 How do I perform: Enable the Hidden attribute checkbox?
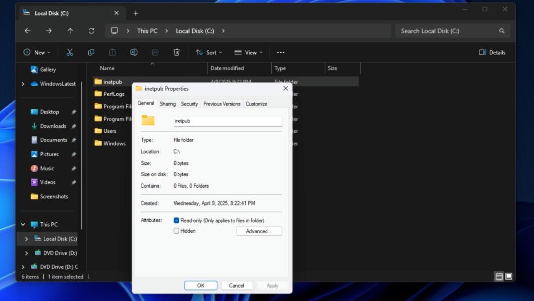click(176, 231)
